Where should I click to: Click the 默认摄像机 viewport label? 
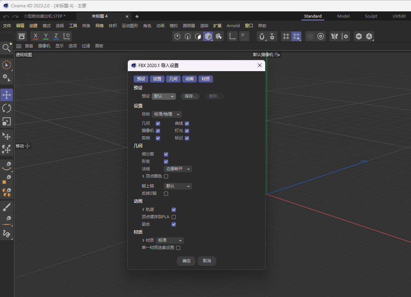(263, 55)
